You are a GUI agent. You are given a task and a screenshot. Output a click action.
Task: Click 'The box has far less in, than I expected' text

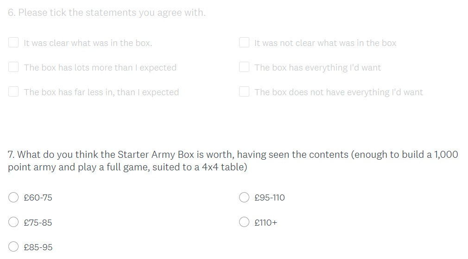coord(101,92)
